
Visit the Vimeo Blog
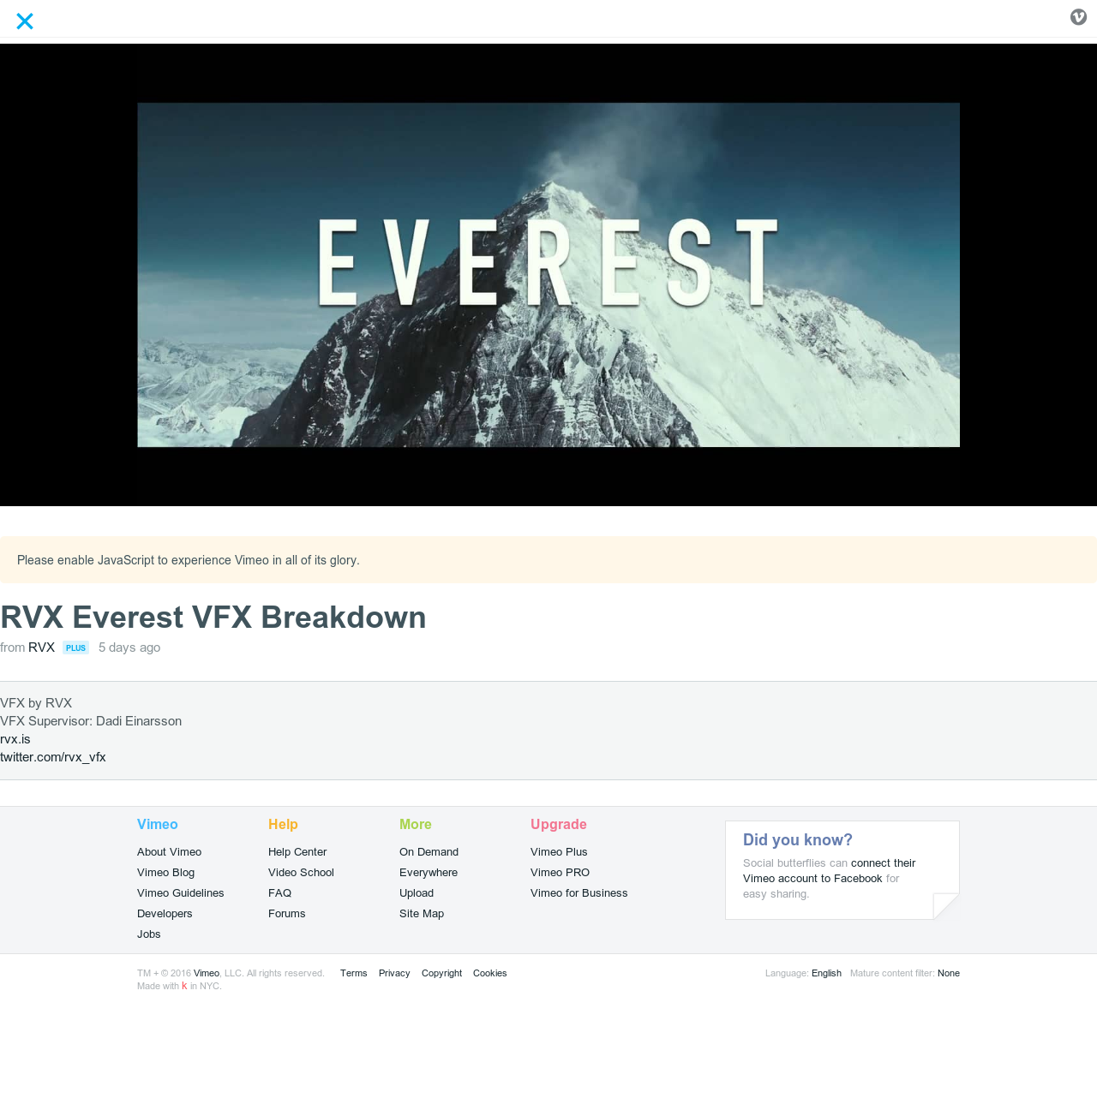[x=165, y=873]
